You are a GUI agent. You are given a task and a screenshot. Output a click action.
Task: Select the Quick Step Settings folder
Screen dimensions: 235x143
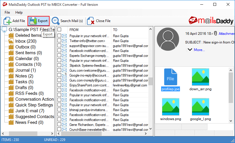pyautogui.click(x=34, y=105)
